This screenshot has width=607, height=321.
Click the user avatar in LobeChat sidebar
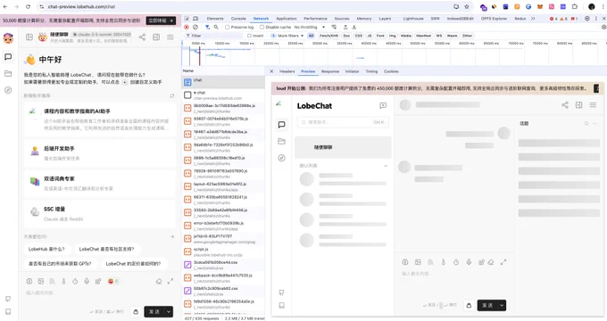point(8,38)
